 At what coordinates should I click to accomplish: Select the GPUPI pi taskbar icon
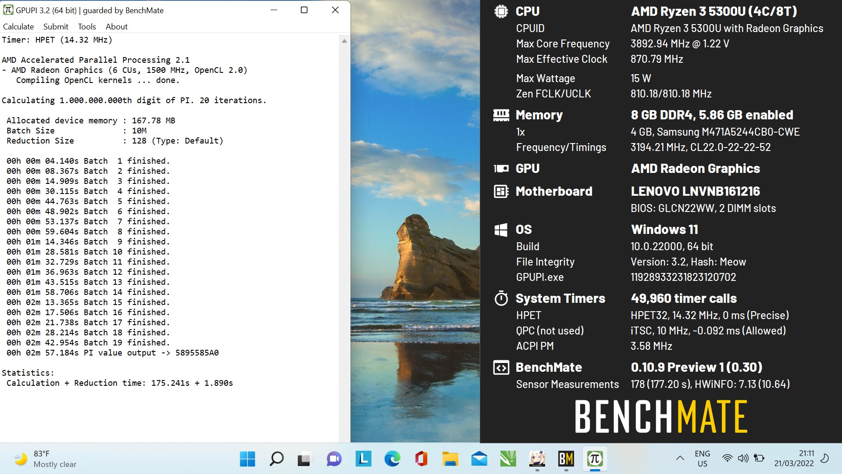[x=595, y=459]
